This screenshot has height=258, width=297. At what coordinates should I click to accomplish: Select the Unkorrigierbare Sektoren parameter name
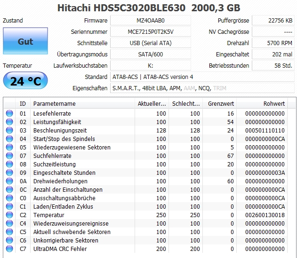66,241
